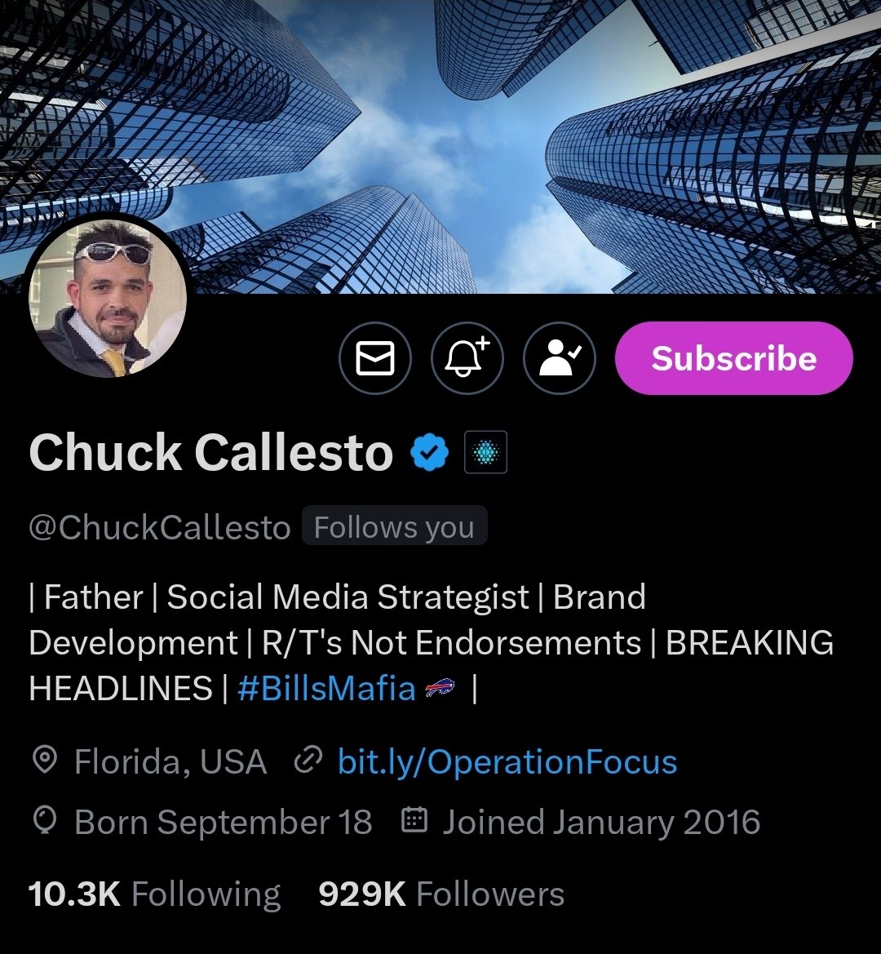881x954 pixels.
Task: View the skyscraper header banner image
Action: click(x=440, y=146)
